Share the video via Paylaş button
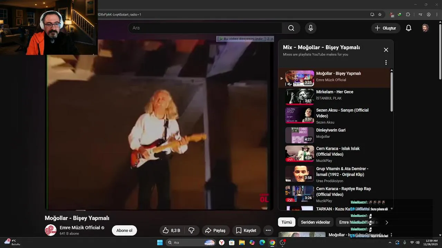Screen dimensions: 442x248 point(215,230)
